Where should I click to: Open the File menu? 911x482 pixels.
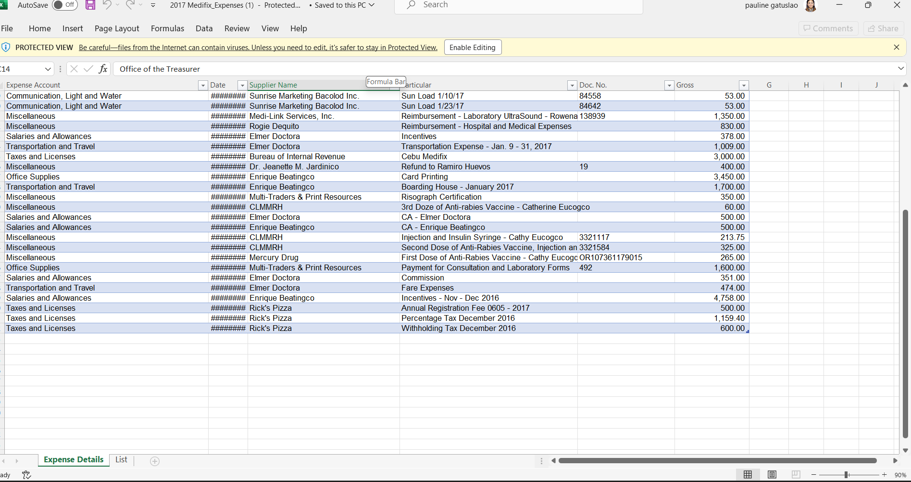click(x=7, y=28)
